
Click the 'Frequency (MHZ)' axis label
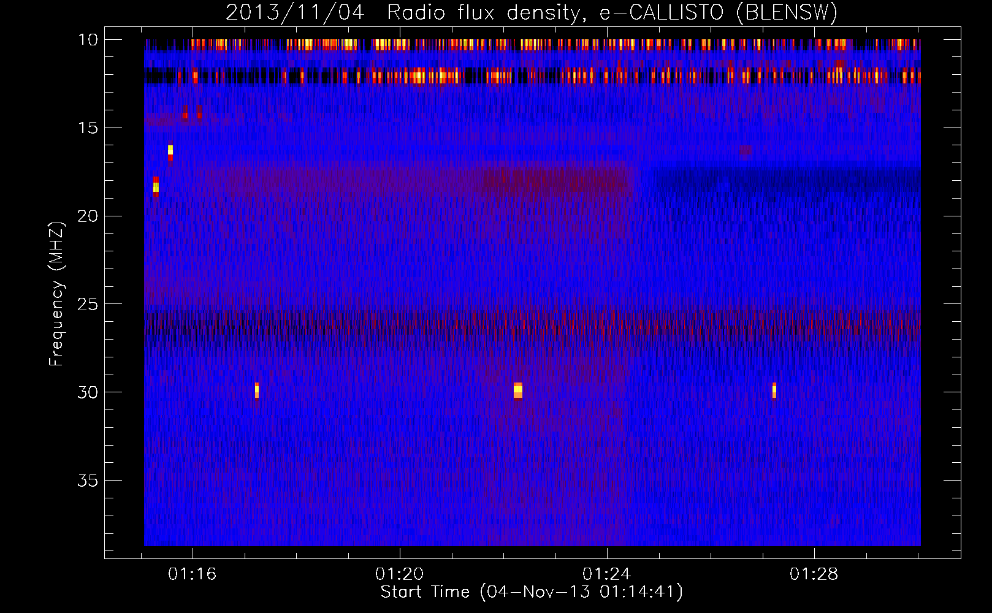[56, 294]
